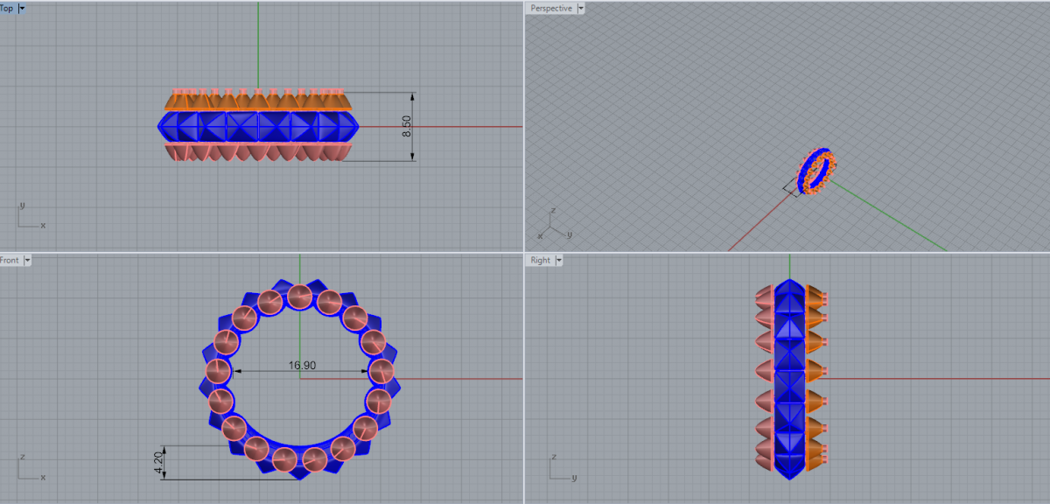Select the blue ring band in Right viewport
The width and height of the screenshot is (1050, 504).
790,379
